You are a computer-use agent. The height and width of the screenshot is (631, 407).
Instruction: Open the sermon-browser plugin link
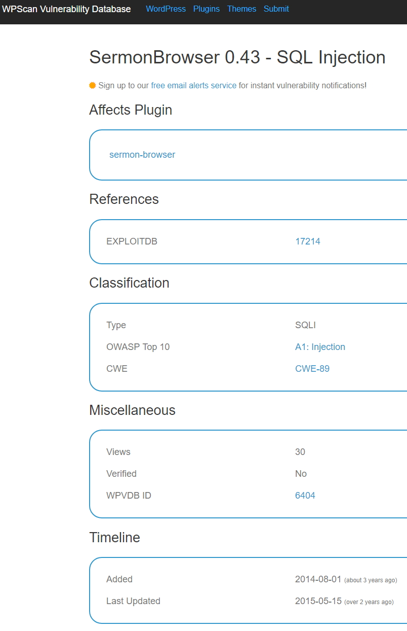click(x=142, y=155)
